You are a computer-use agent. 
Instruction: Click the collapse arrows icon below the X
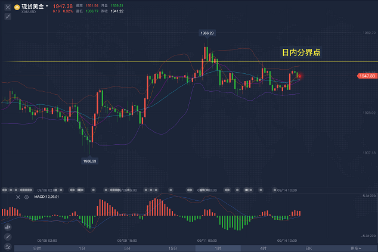click(x=7, y=17)
